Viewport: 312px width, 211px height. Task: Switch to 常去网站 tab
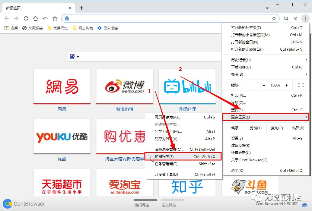(169, 205)
